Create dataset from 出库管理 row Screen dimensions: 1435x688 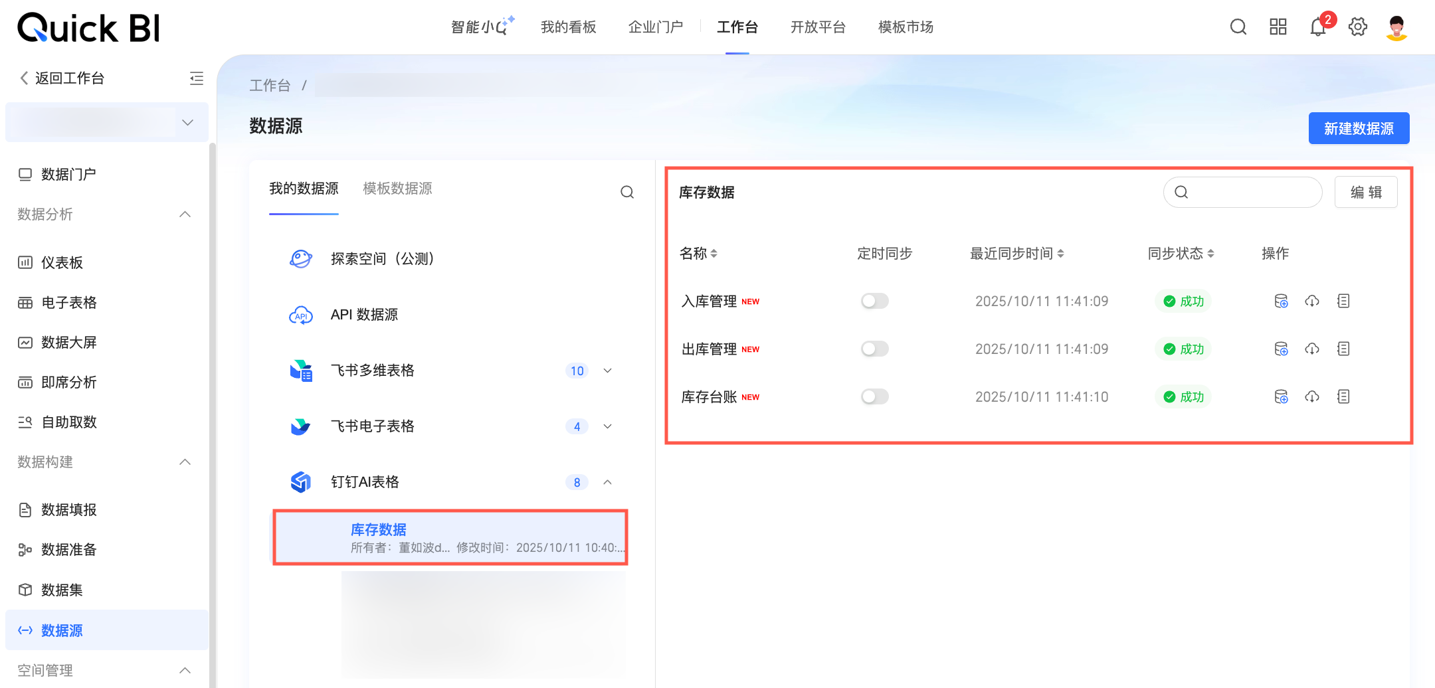pyautogui.click(x=1281, y=349)
